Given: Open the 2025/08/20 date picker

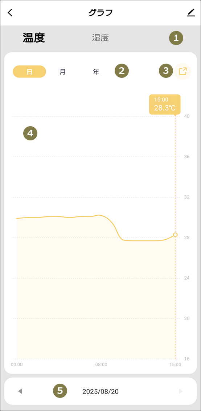Looking at the screenshot, I should (x=100, y=392).
